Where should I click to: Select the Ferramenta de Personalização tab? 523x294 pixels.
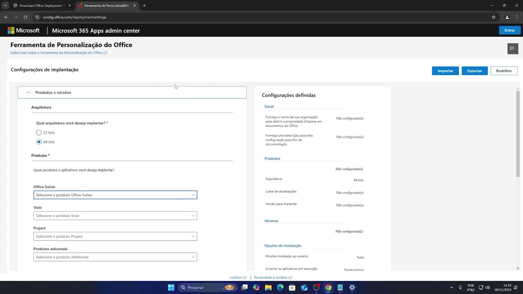tap(107, 6)
